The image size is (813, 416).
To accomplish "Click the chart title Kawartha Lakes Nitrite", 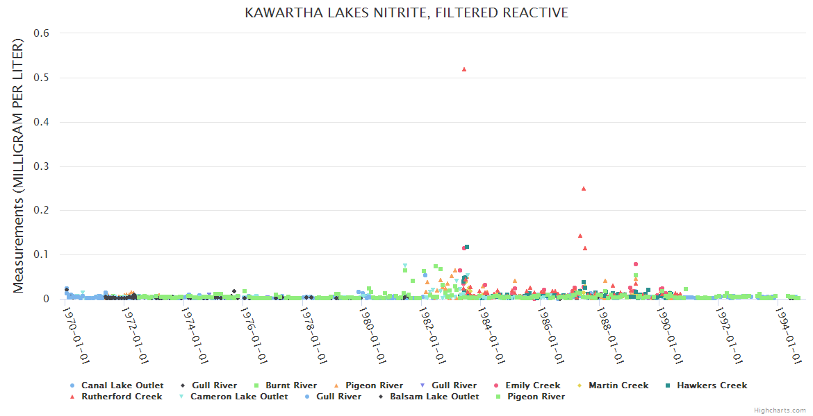I will (x=406, y=12).
